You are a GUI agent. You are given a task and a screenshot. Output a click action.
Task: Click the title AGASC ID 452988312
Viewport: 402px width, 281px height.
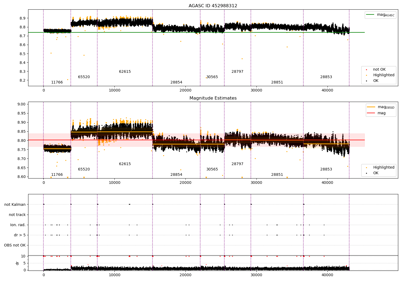click(x=213, y=6)
